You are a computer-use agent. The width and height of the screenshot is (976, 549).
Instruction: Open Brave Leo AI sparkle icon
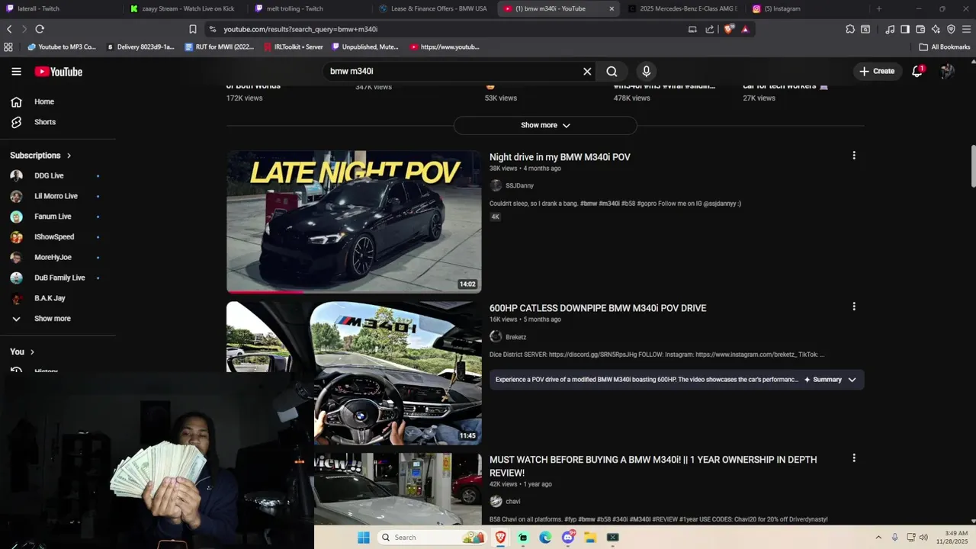(936, 29)
